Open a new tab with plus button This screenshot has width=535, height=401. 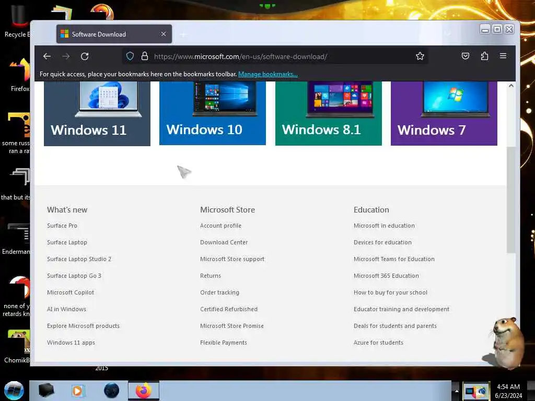183,34
